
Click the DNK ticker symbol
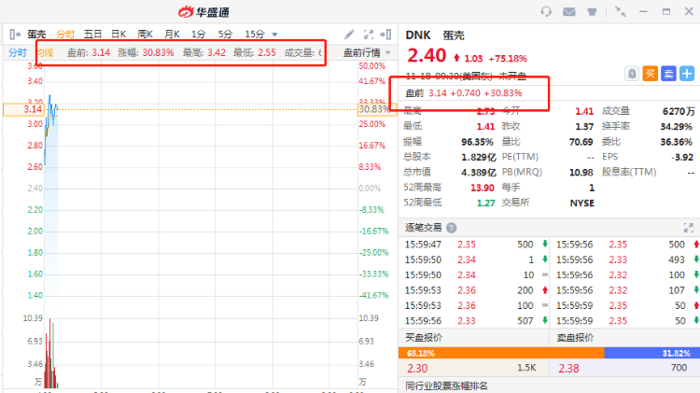coord(418,35)
